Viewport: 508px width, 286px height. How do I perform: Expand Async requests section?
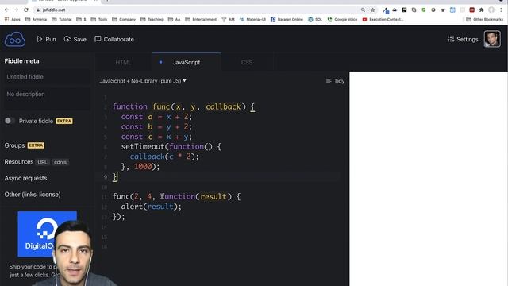(25, 178)
